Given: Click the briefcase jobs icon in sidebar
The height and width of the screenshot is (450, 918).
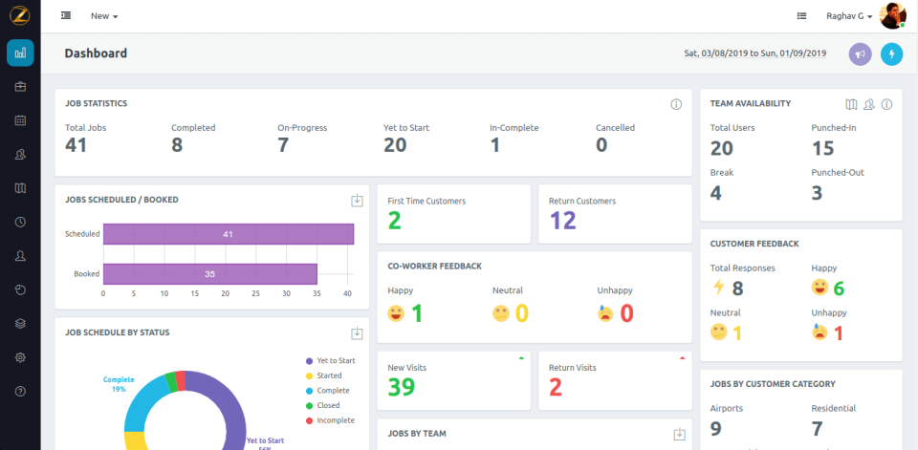Looking at the screenshot, I should point(20,87).
